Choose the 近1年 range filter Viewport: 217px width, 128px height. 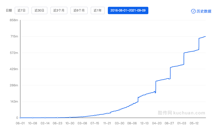pyautogui.click(x=98, y=10)
